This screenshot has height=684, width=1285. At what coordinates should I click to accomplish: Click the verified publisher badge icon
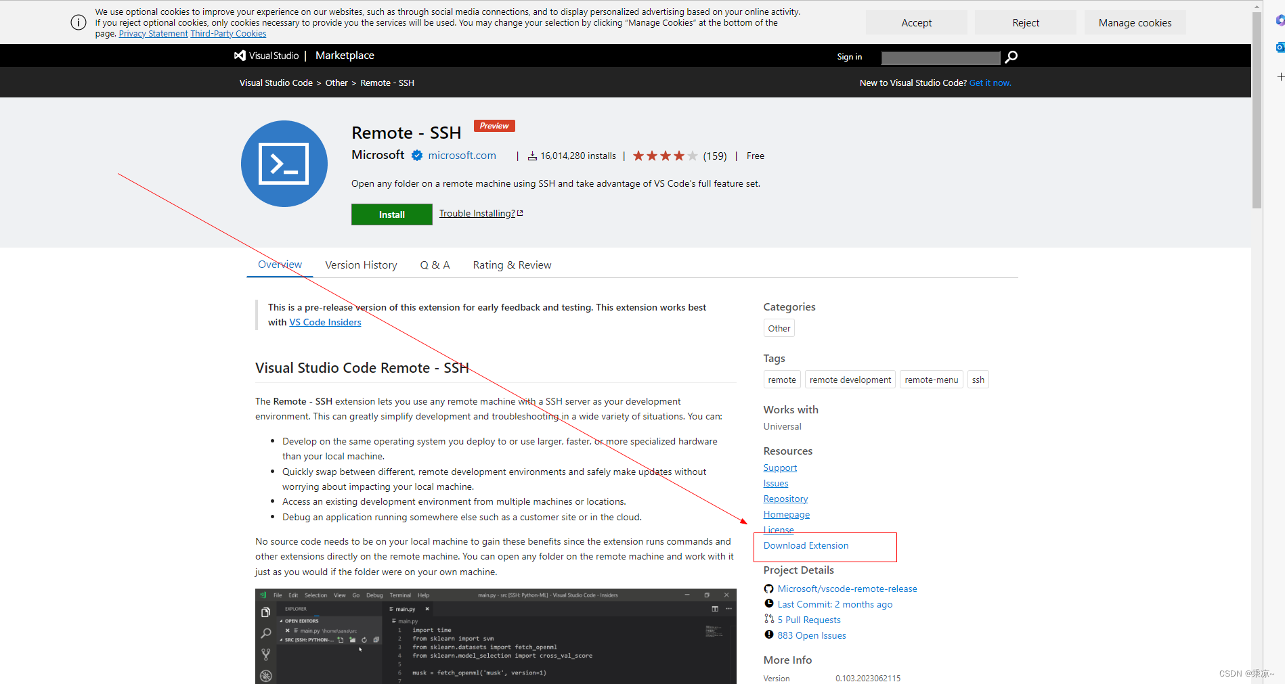tap(417, 156)
